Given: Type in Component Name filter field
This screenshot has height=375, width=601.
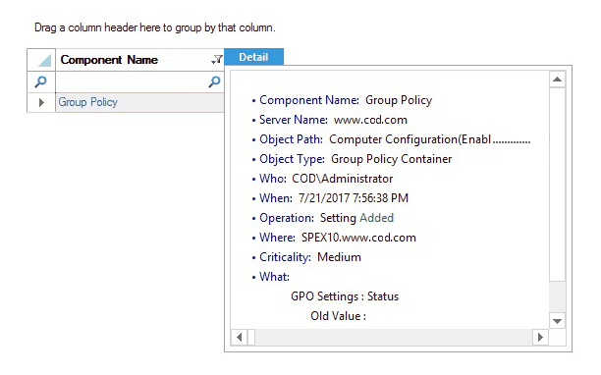Looking at the screenshot, I should coord(133,81).
